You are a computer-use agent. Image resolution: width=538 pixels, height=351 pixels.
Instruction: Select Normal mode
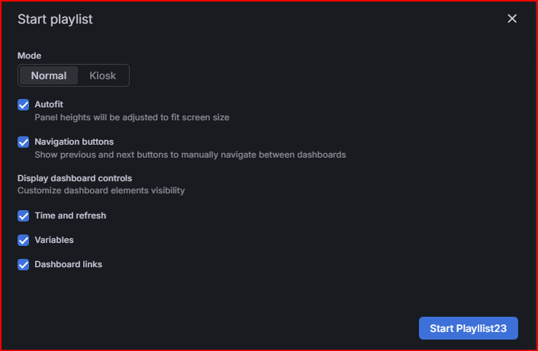pyautogui.click(x=49, y=75)
